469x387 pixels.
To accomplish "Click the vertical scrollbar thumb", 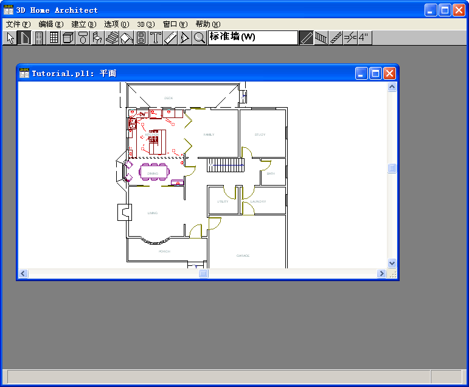I will click(392, 168).
